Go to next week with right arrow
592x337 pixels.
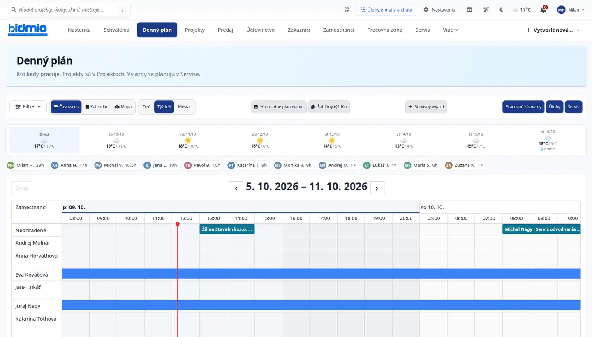click(377, 188)
